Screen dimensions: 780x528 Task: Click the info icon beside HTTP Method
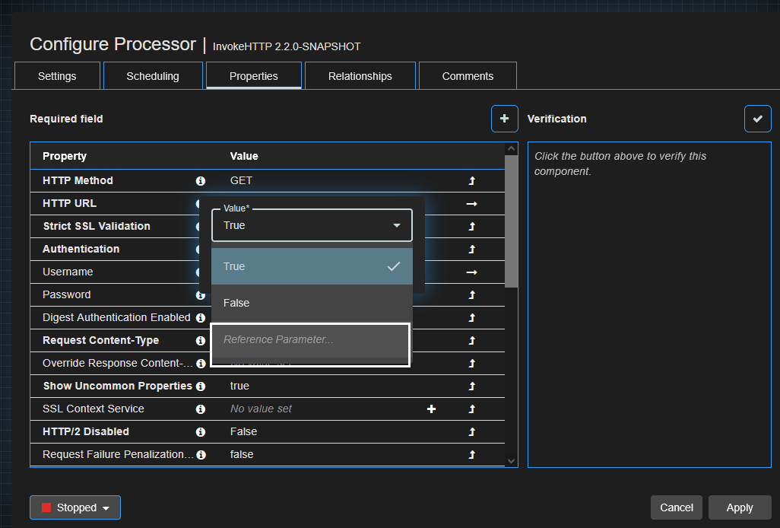pyautogui.click(x=200, y=180)
